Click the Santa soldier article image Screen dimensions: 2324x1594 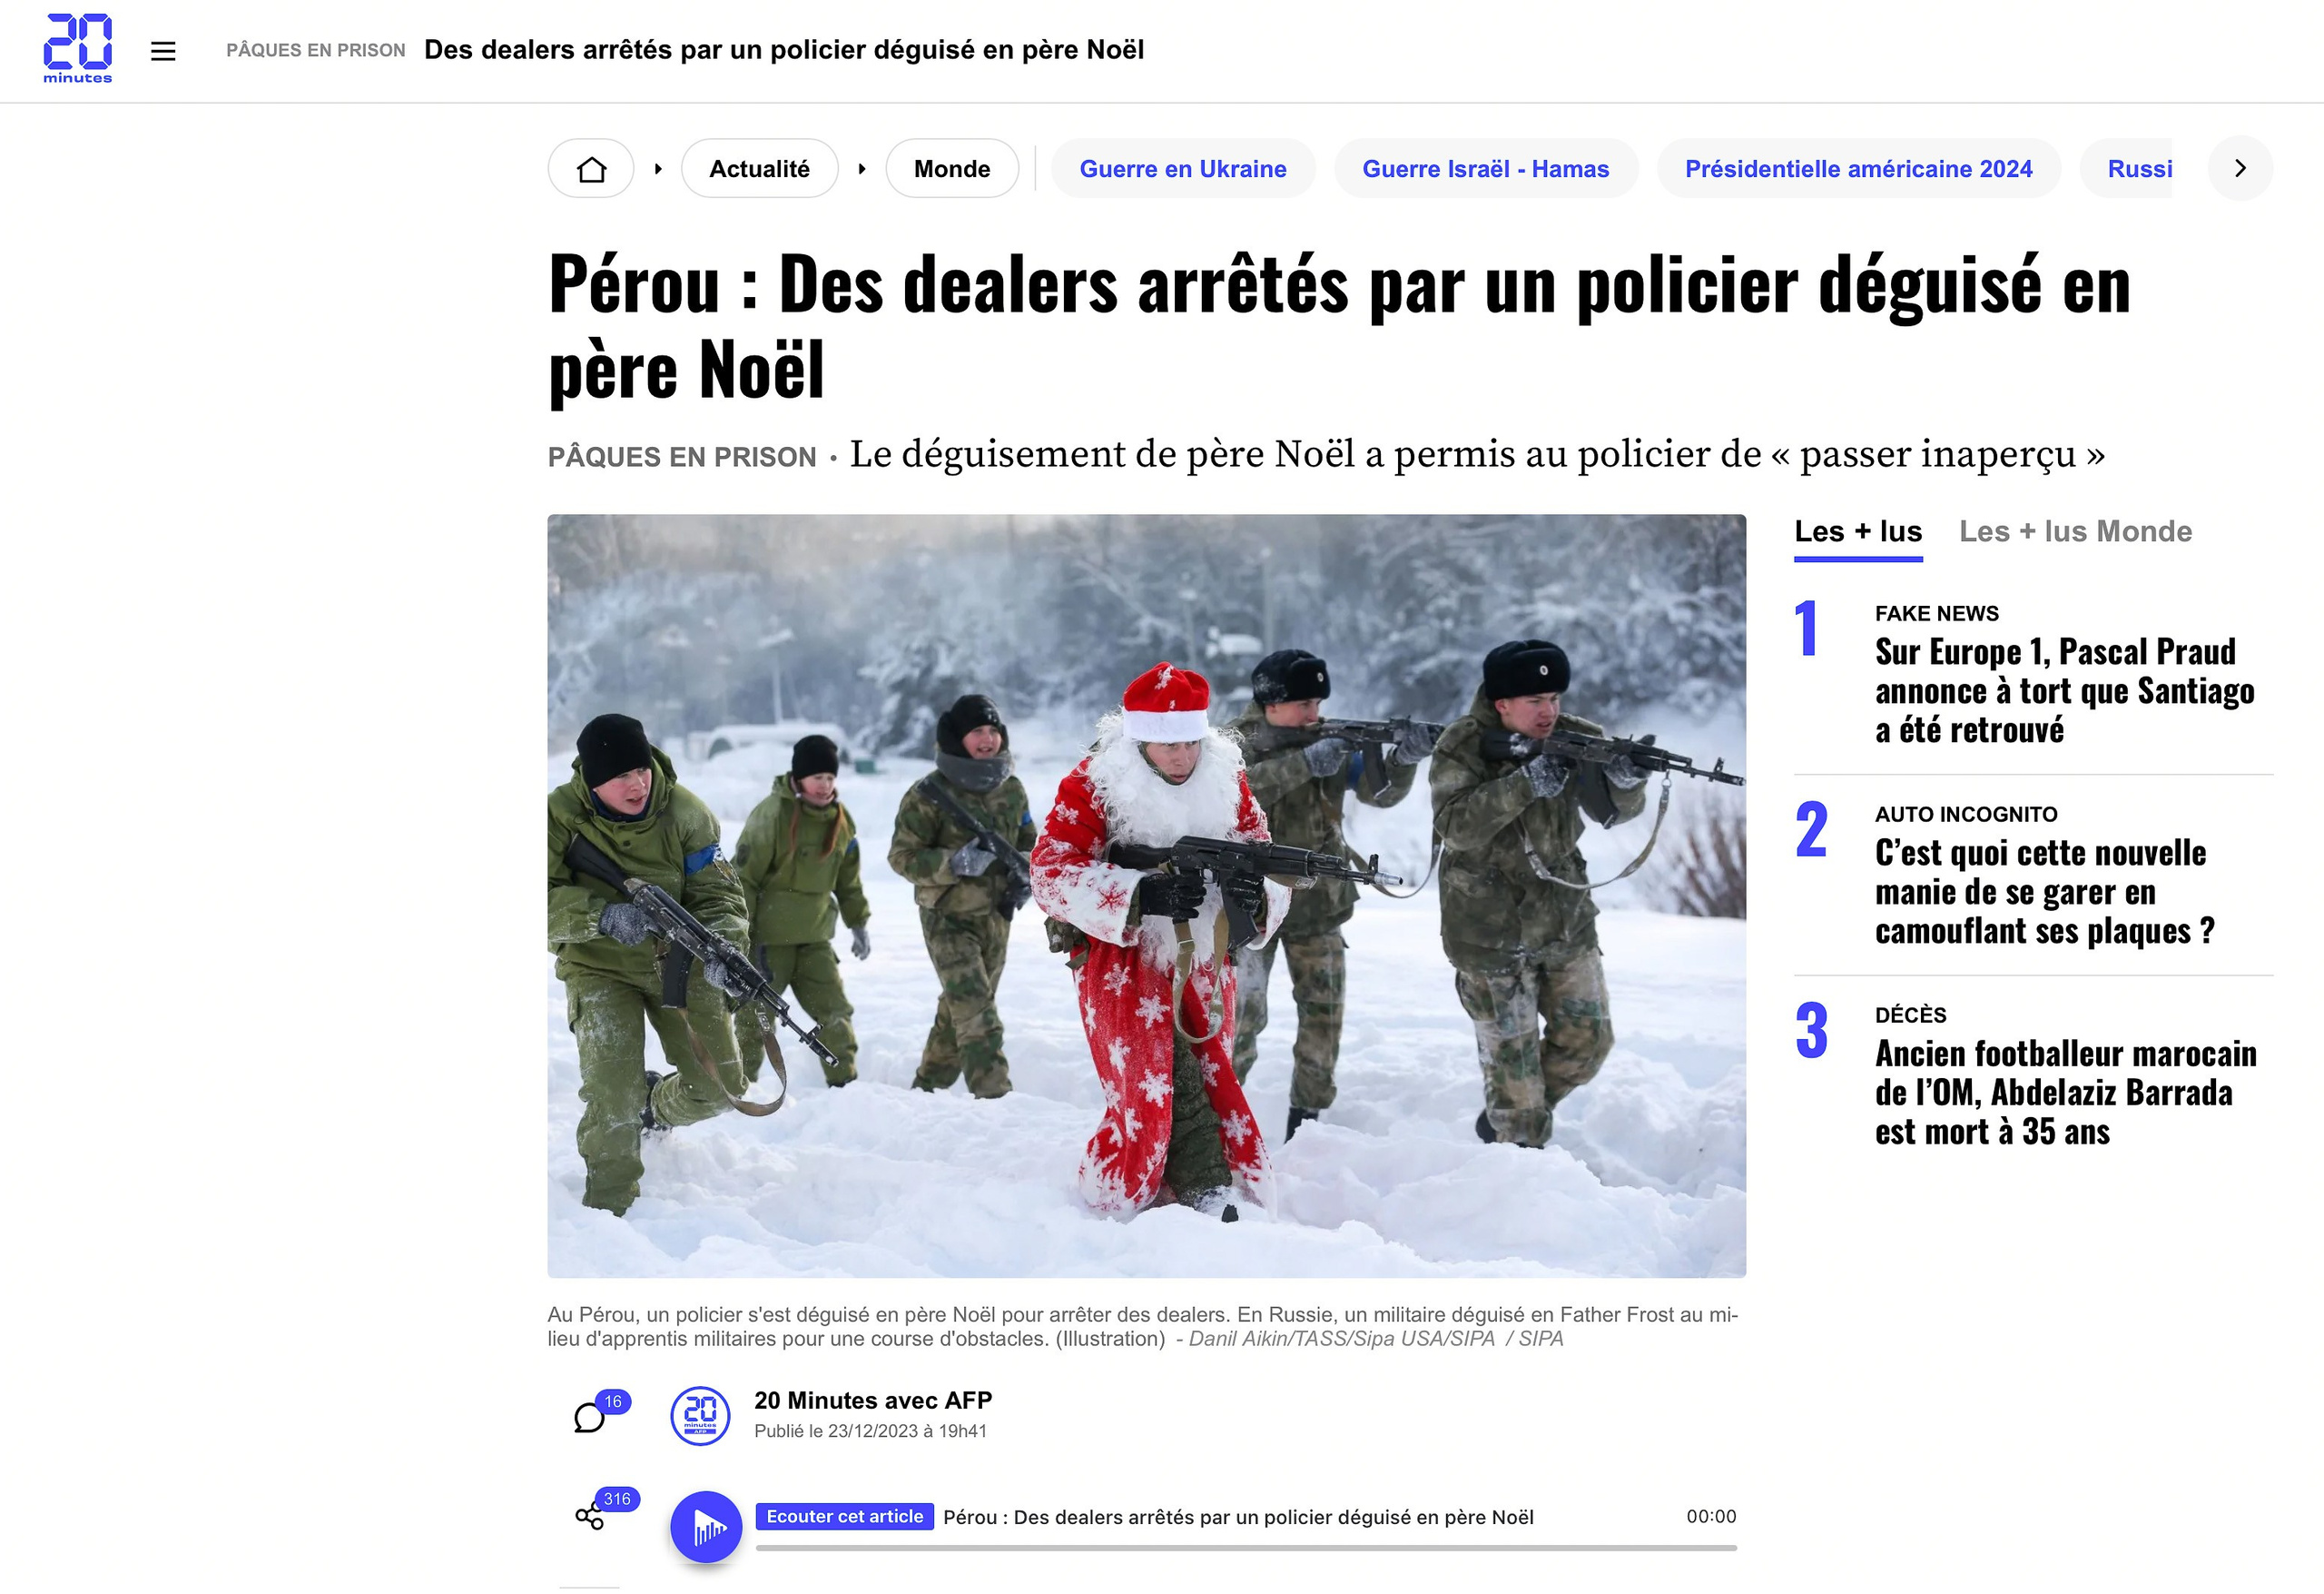click(x=1146, y=896)
